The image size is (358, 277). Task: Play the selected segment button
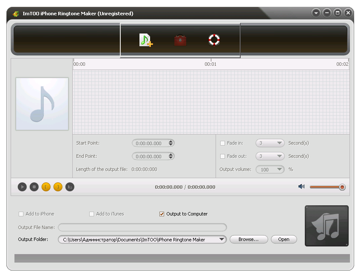[x=70, y=187]
